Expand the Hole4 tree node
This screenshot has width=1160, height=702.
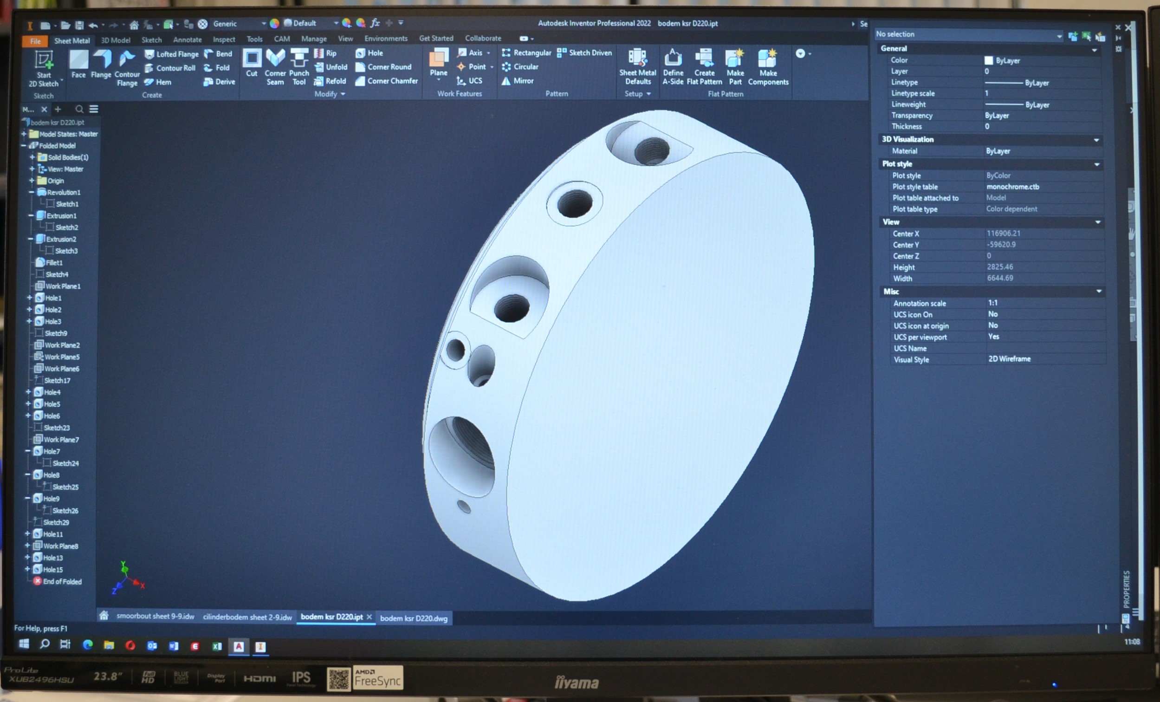click(28, 392)
